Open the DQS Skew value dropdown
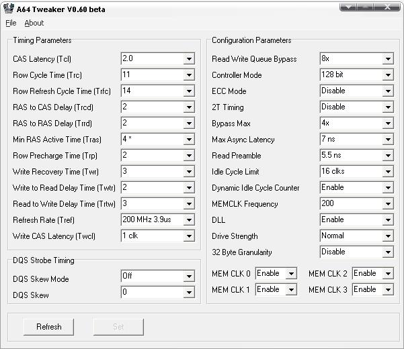The width and height of the screenshot is (404, 349). (158, 292)
